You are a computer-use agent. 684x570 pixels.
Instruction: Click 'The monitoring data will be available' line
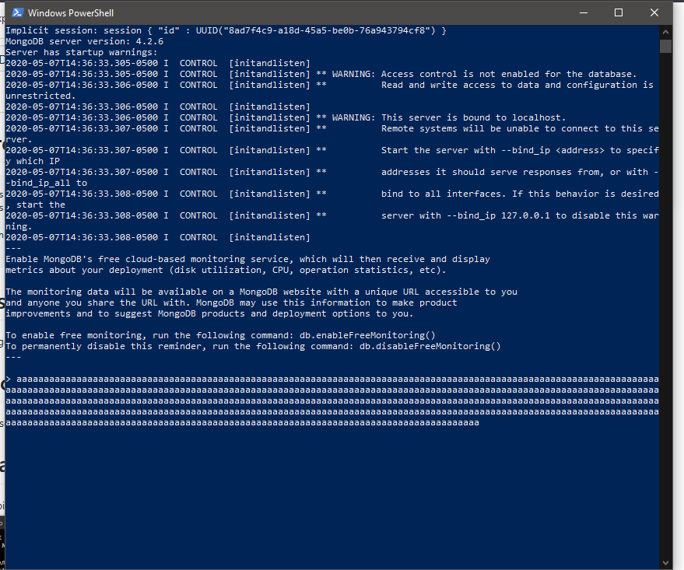point(261,292)
